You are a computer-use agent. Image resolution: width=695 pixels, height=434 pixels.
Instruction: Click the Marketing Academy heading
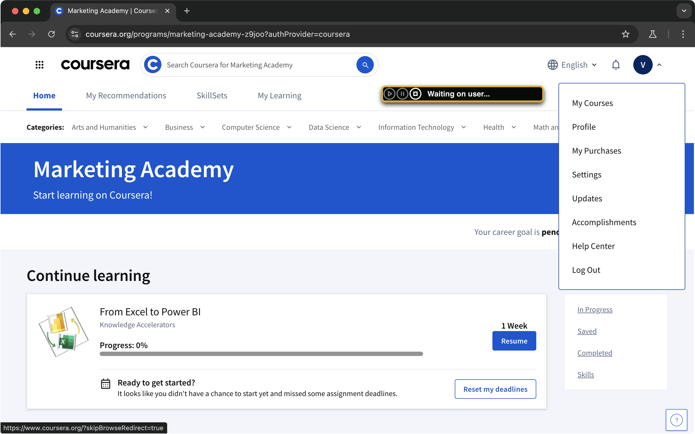click(134, 170)
